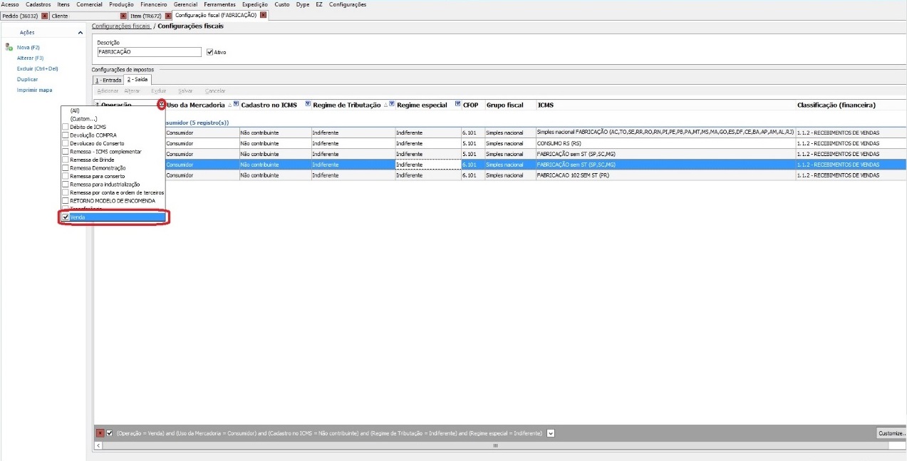Open the Acesso menu

pyautogui.click(x=10, y=4)
